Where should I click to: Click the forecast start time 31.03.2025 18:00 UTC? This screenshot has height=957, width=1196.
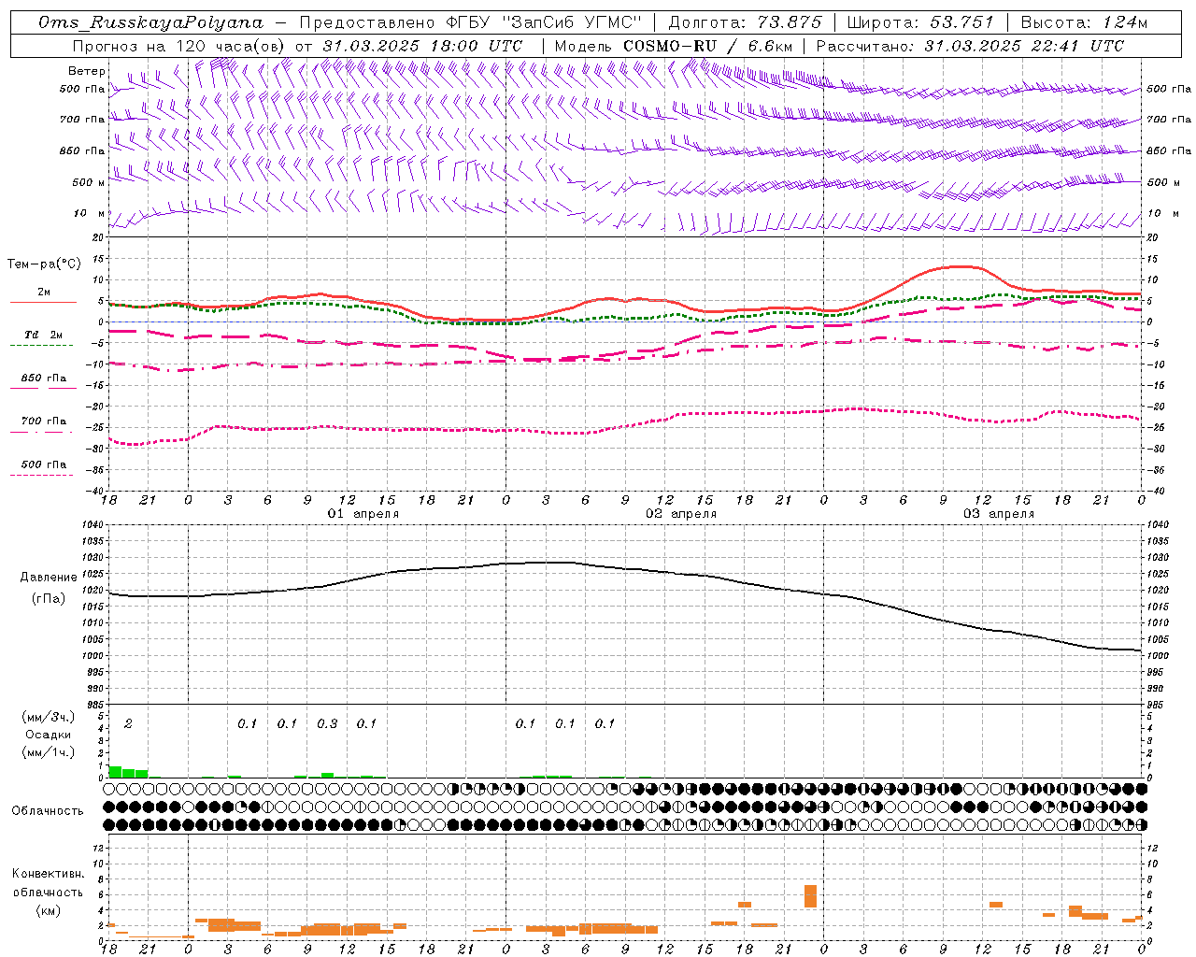[x=422, y=46]
